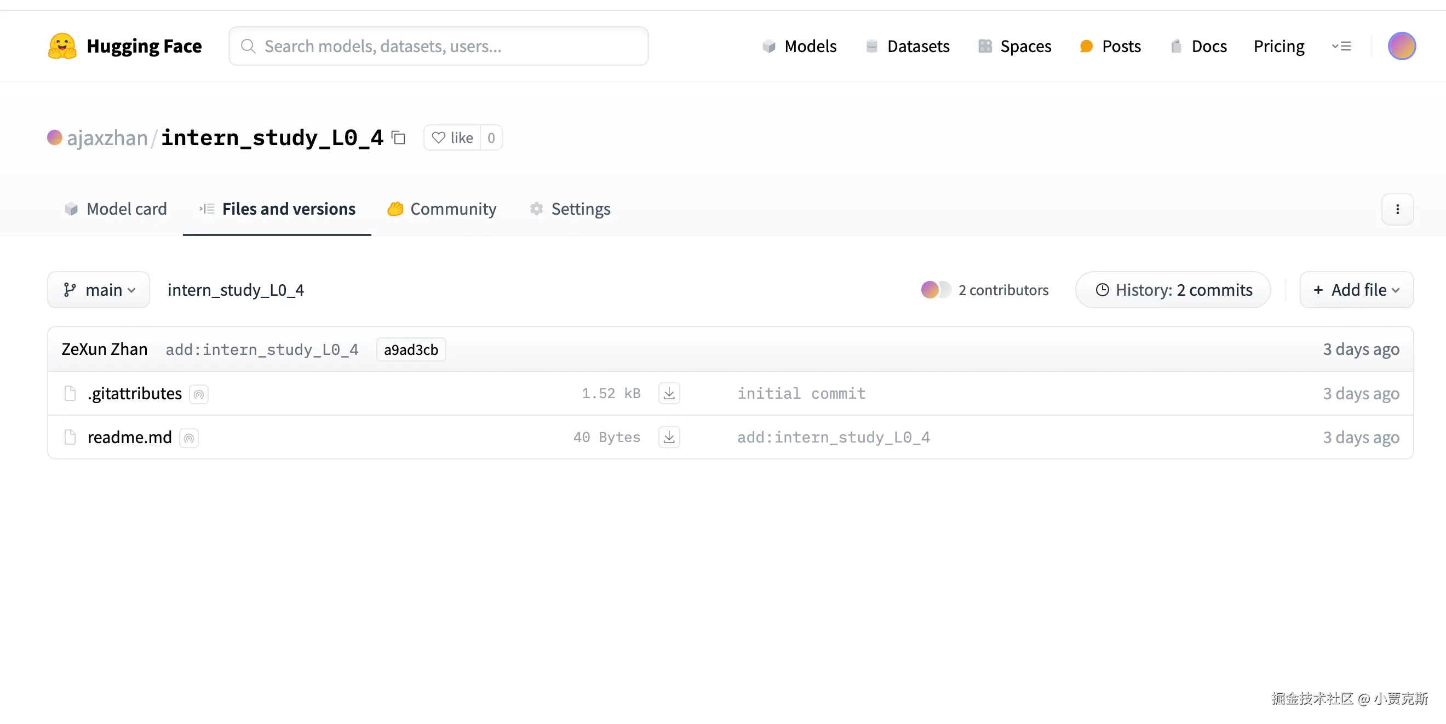Open the user profile avatar at top right
Screen dimensions: 1446x724
pyautogui.click(x=1401, y=46)
